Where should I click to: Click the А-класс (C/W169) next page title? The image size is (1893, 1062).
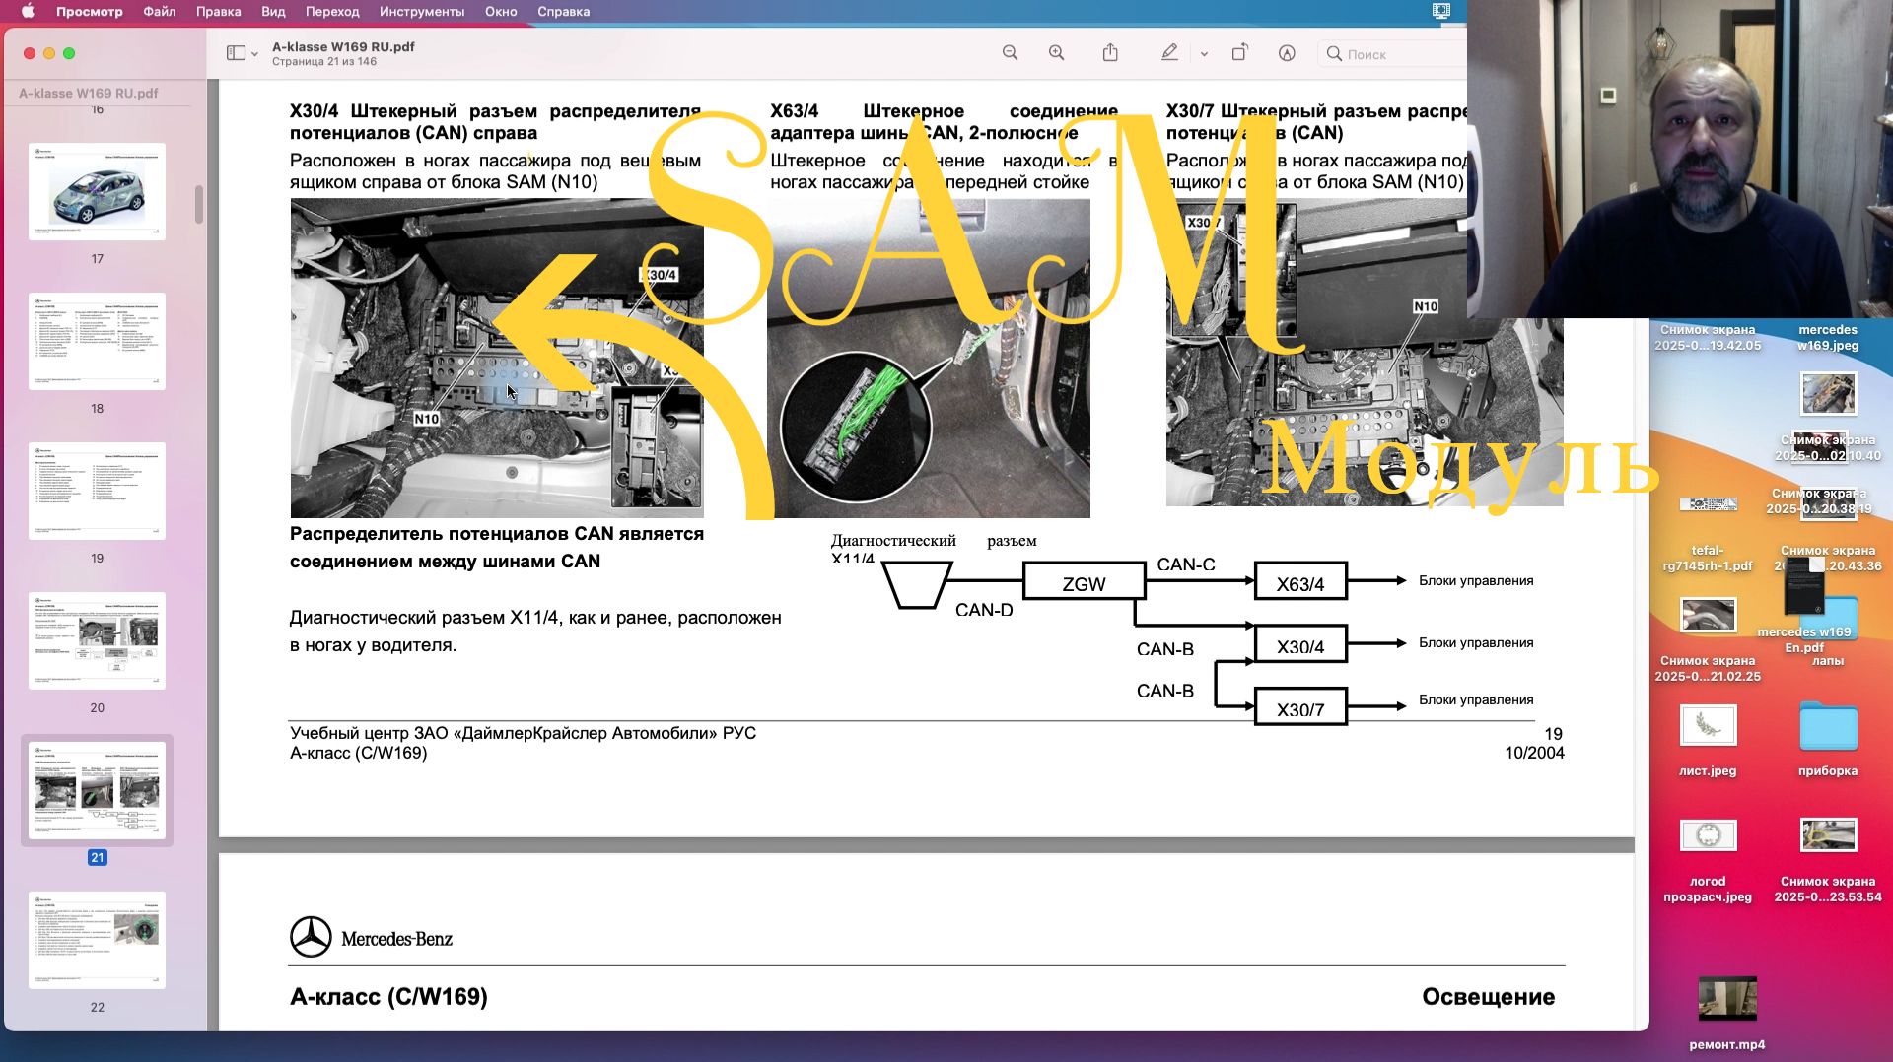[388, 997]
